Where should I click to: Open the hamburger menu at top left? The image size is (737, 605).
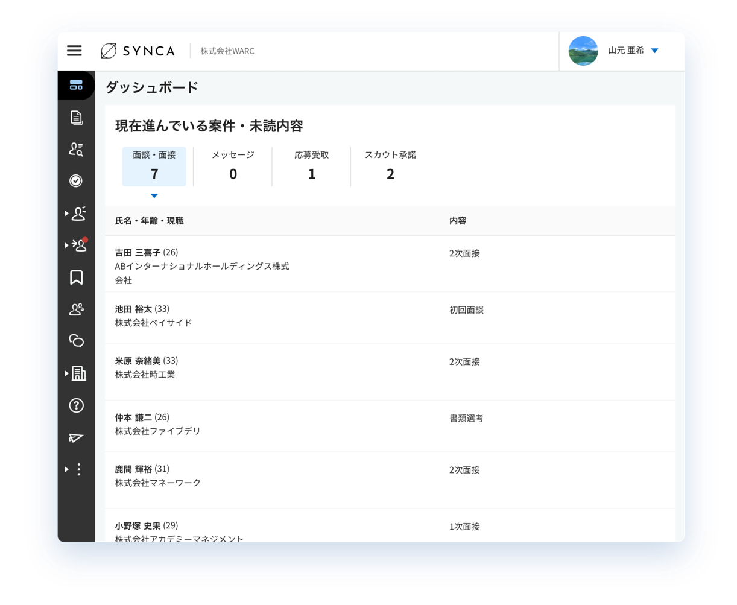tap(74, 51)
